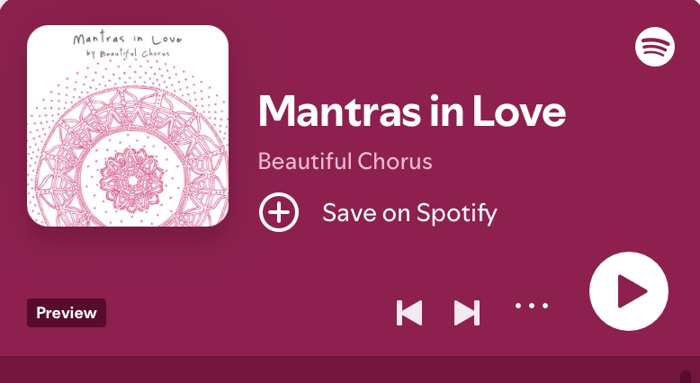Screen dimensions: 700x383
Task: Click the handwritten Mantras in Love cover text
Action: pyautogui.click(x=128, y=39)
